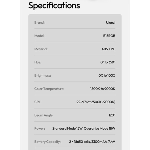Click the Material label

click(41, 49)
